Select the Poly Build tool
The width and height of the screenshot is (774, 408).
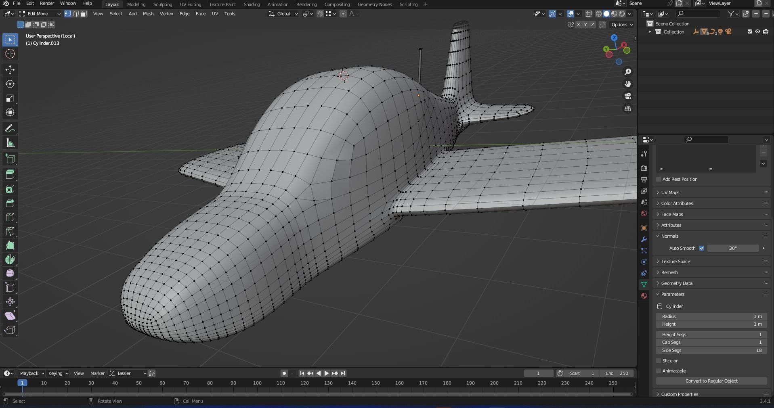click(10, 245)
